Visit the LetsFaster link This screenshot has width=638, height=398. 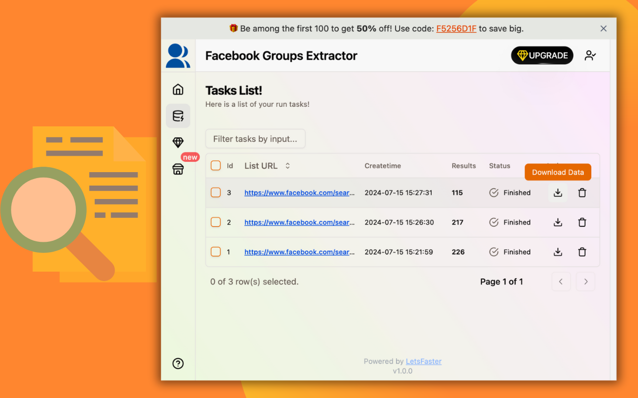point(424,362)
